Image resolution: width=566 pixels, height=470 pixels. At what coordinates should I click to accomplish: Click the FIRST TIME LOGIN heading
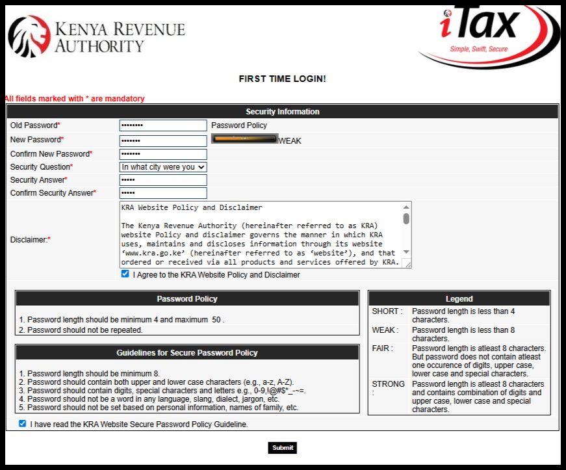click(x=282, y=78)
